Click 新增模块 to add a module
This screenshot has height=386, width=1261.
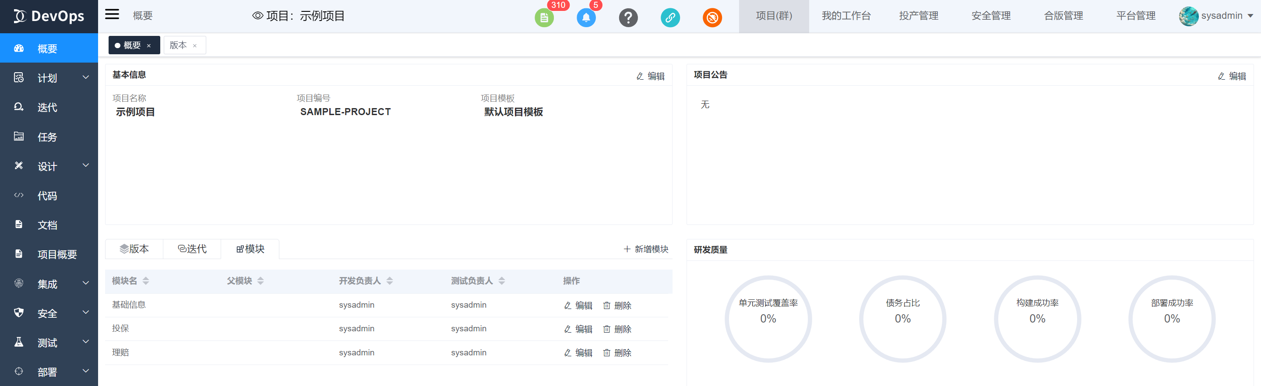[646, 249]
